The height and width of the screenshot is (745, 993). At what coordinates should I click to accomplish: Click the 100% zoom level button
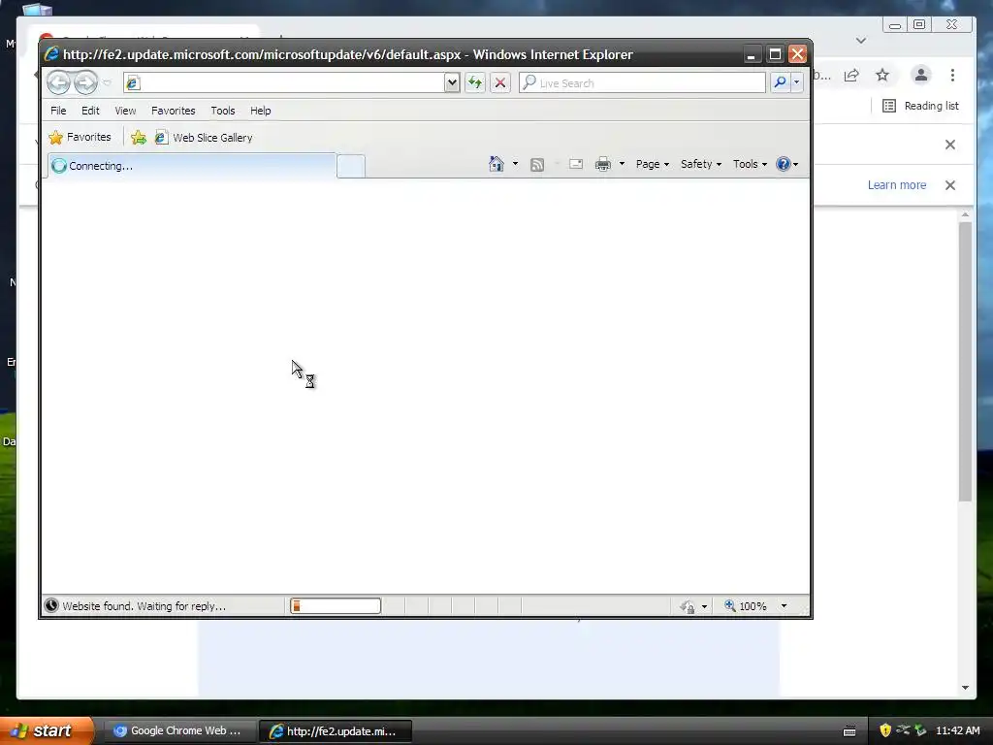point(746,606)
